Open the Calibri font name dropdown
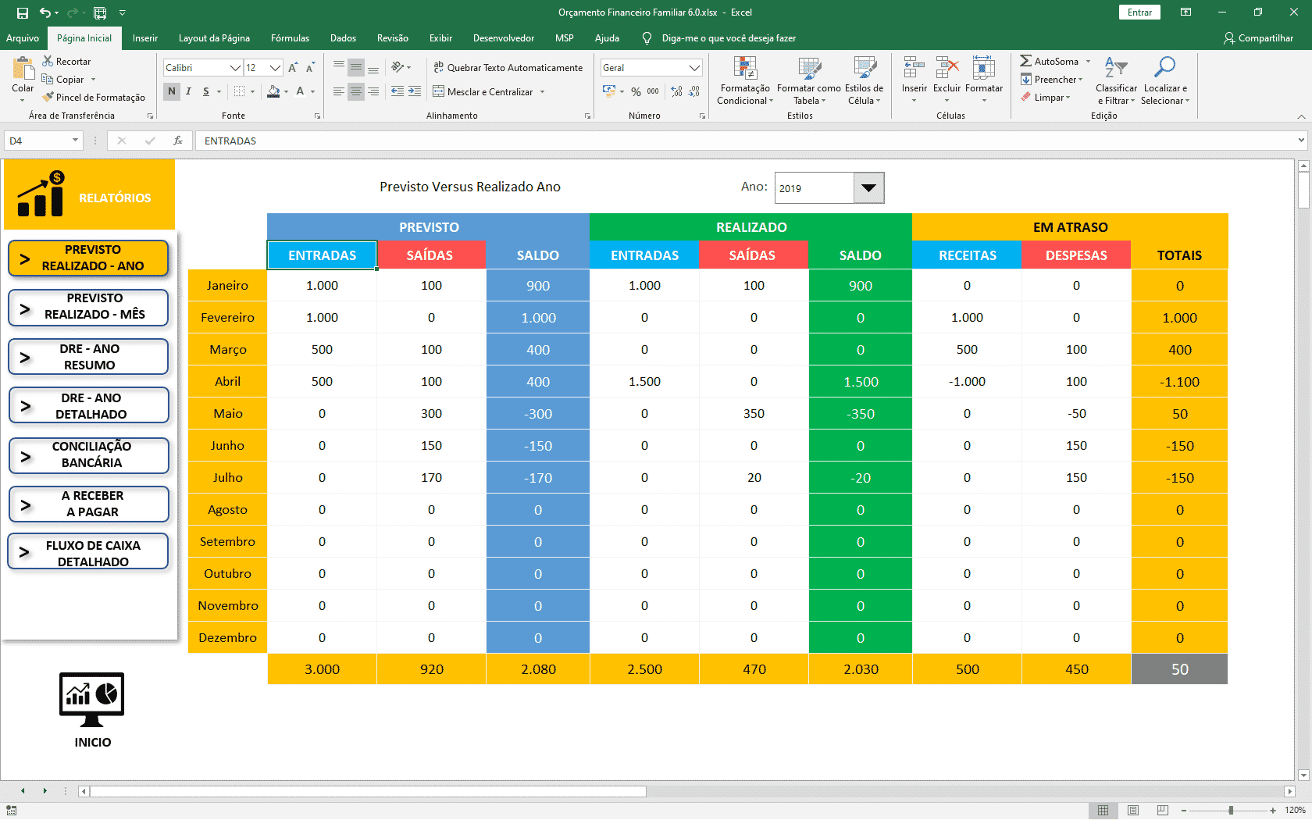This screenshot has width=1312, height=820. pos(235,68)
